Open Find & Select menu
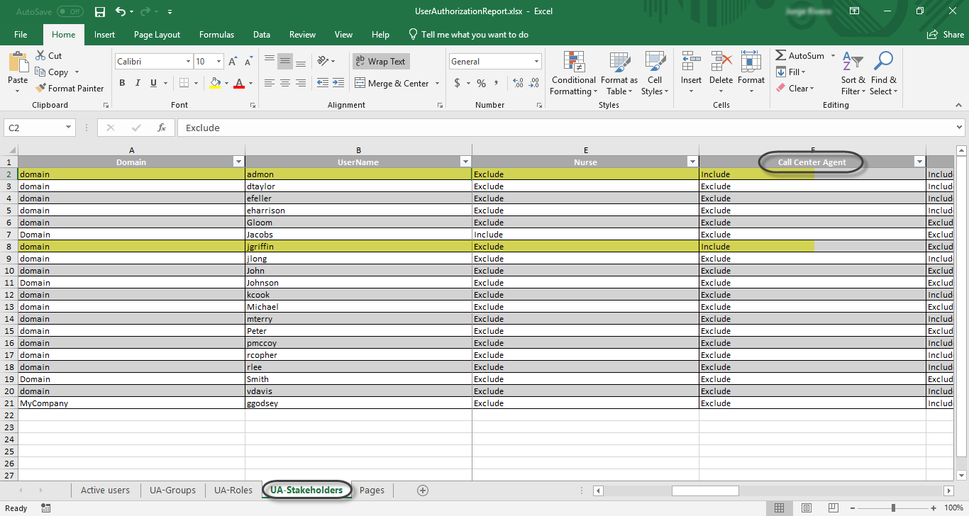The height and width of the screenshot is (516, 969). (884, 73)
